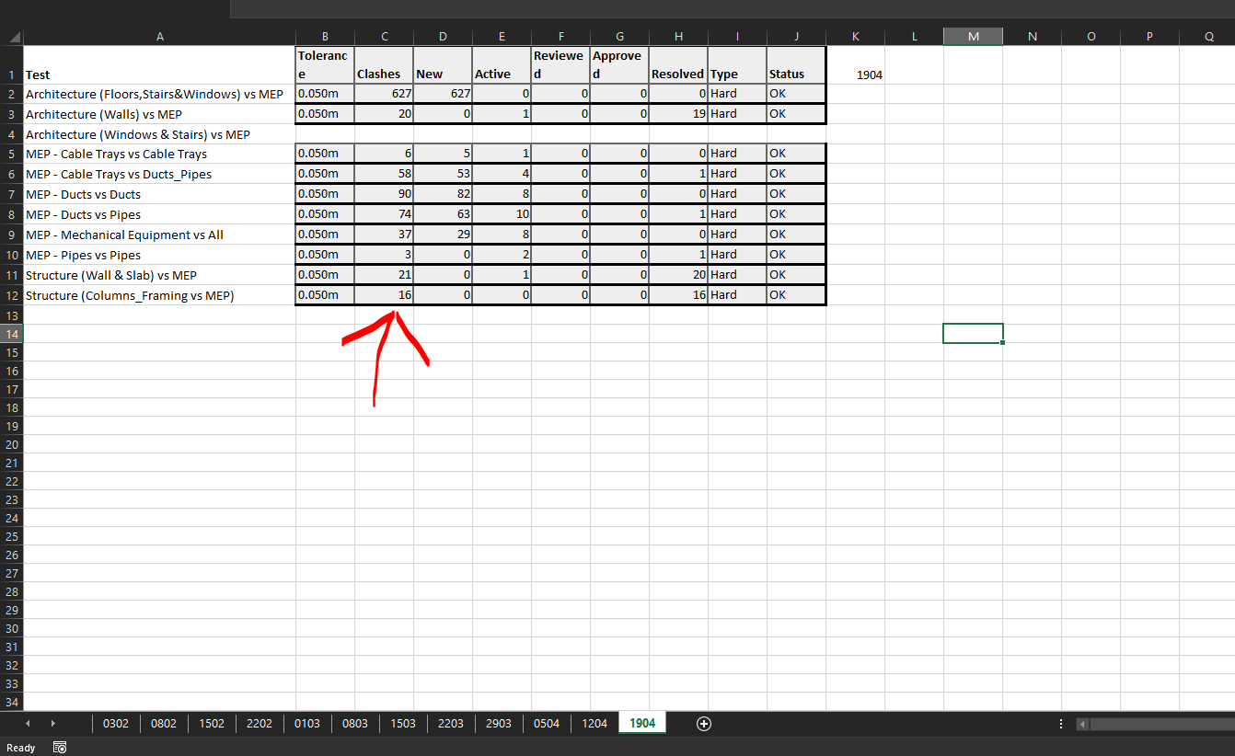
Task: Select row 13 by its row header
Action: [x=11, y=315]
